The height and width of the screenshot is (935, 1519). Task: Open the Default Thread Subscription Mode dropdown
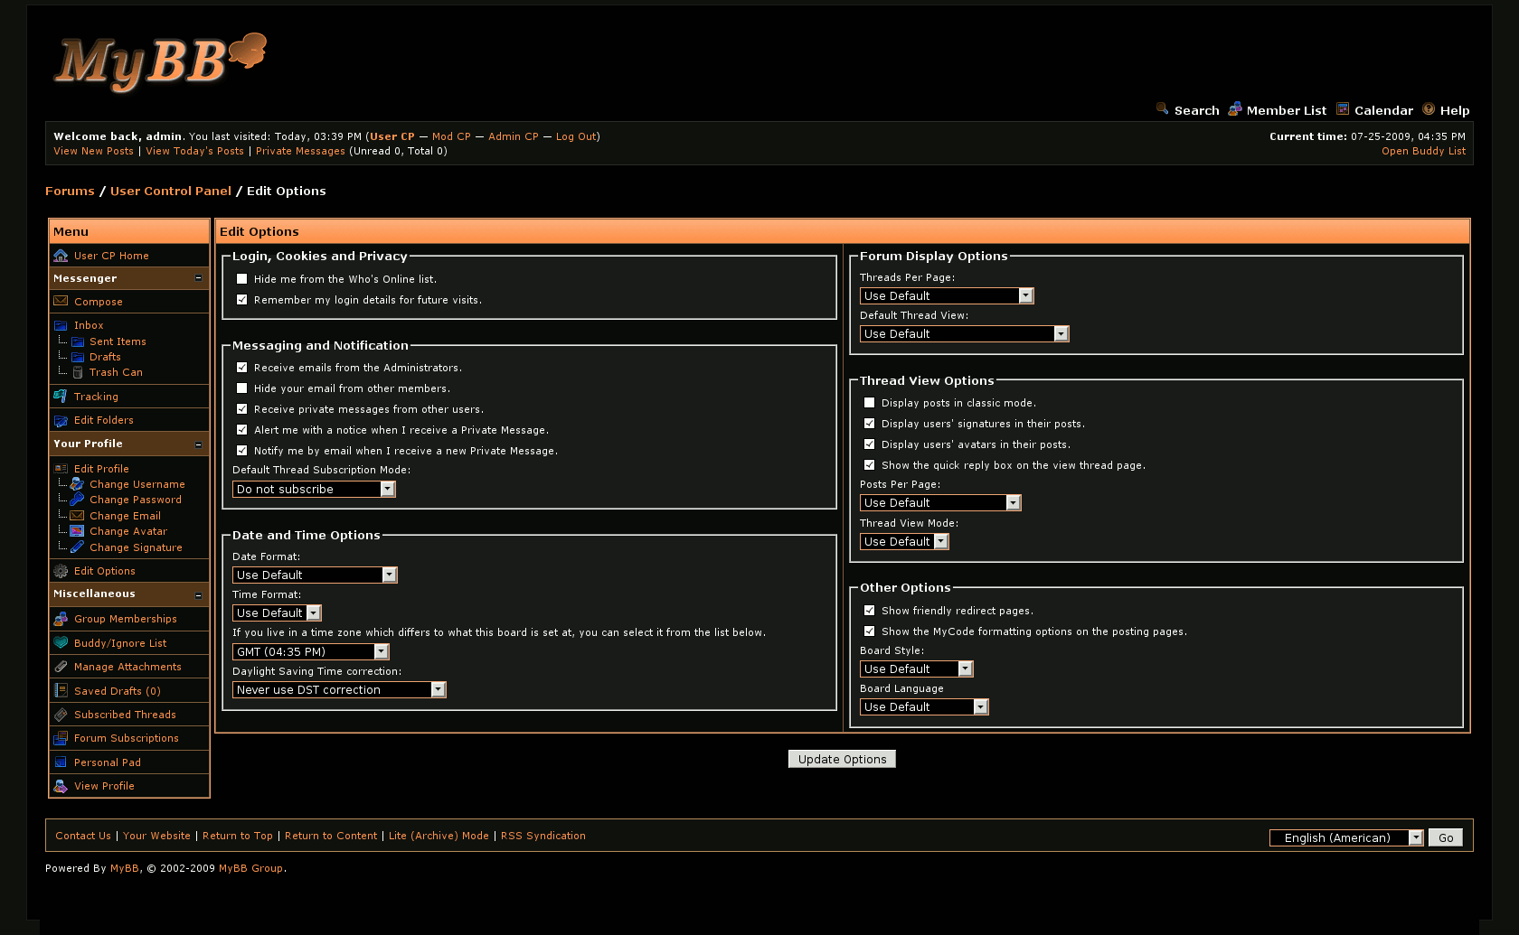point(314,489)
